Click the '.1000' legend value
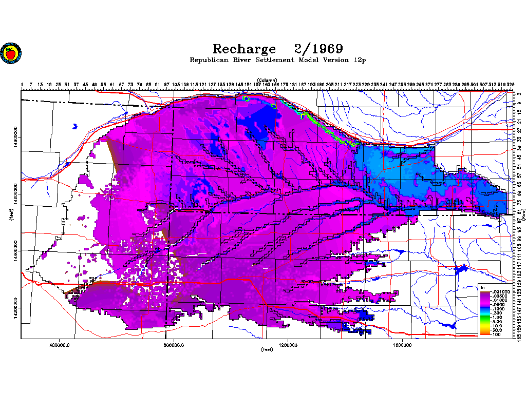Viewport: 526px width, 394px height. pos(498,309)
